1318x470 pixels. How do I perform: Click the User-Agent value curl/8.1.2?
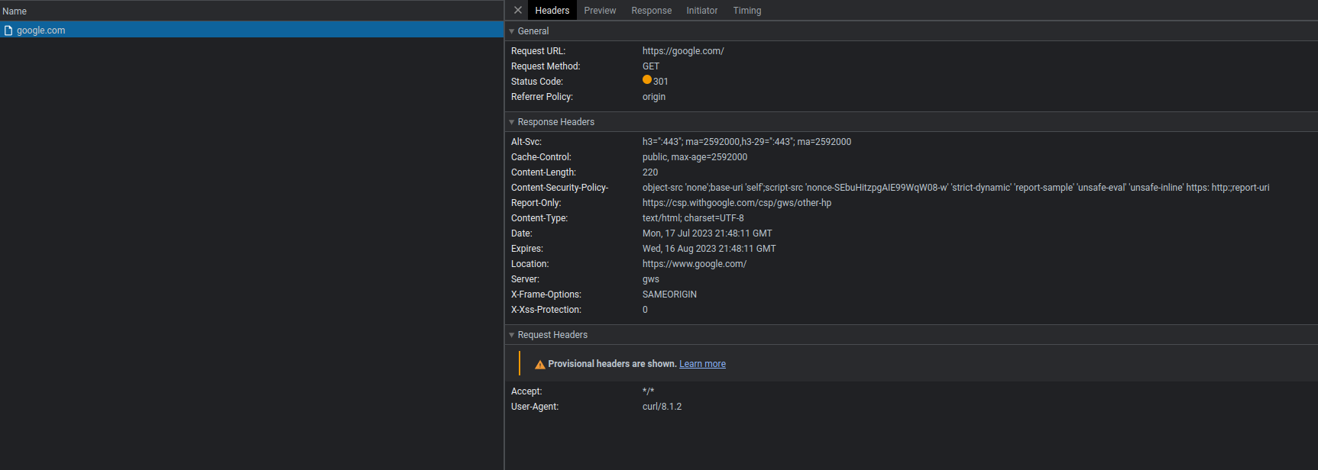click(x=662, y=407)
